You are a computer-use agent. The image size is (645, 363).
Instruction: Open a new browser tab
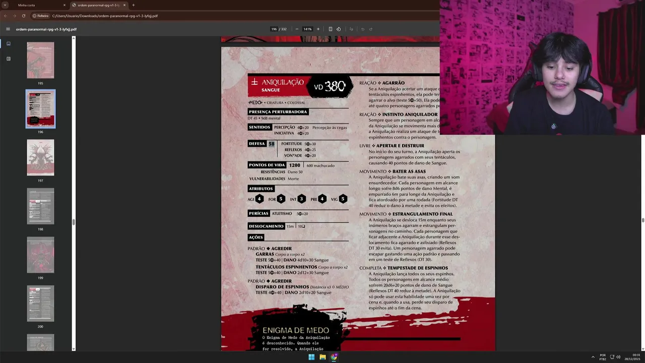133,5
